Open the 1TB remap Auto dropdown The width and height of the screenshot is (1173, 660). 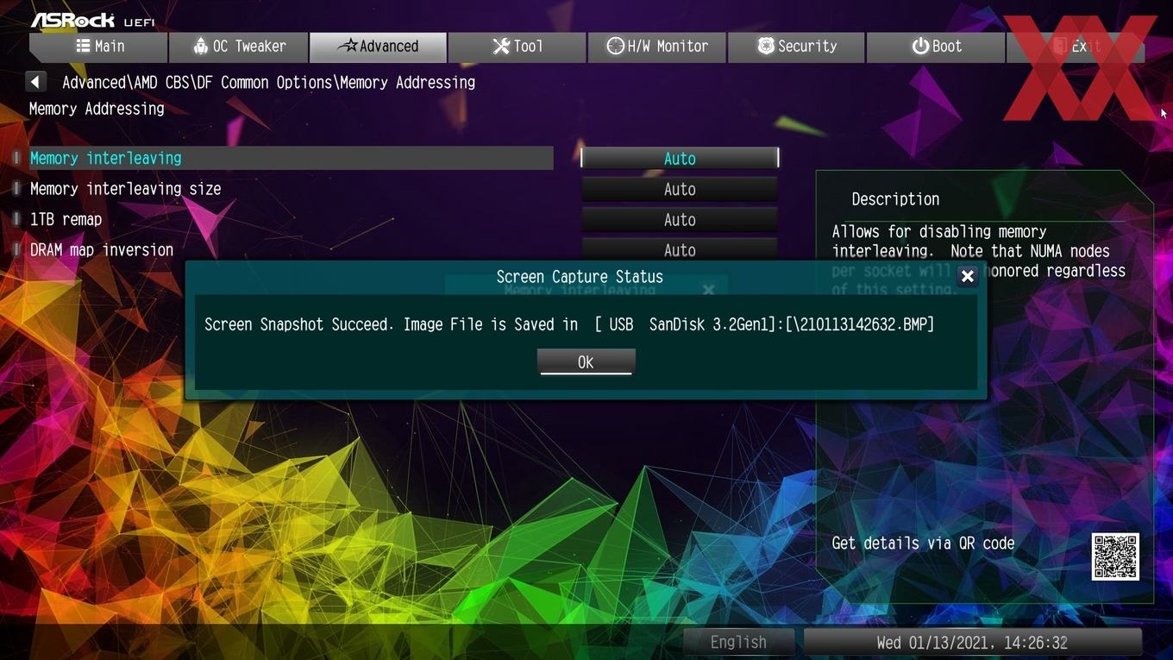point(680,220)
